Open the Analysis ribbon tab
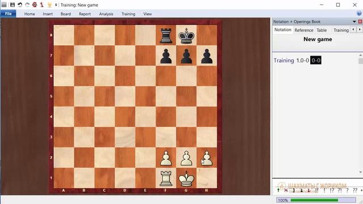 106,14
